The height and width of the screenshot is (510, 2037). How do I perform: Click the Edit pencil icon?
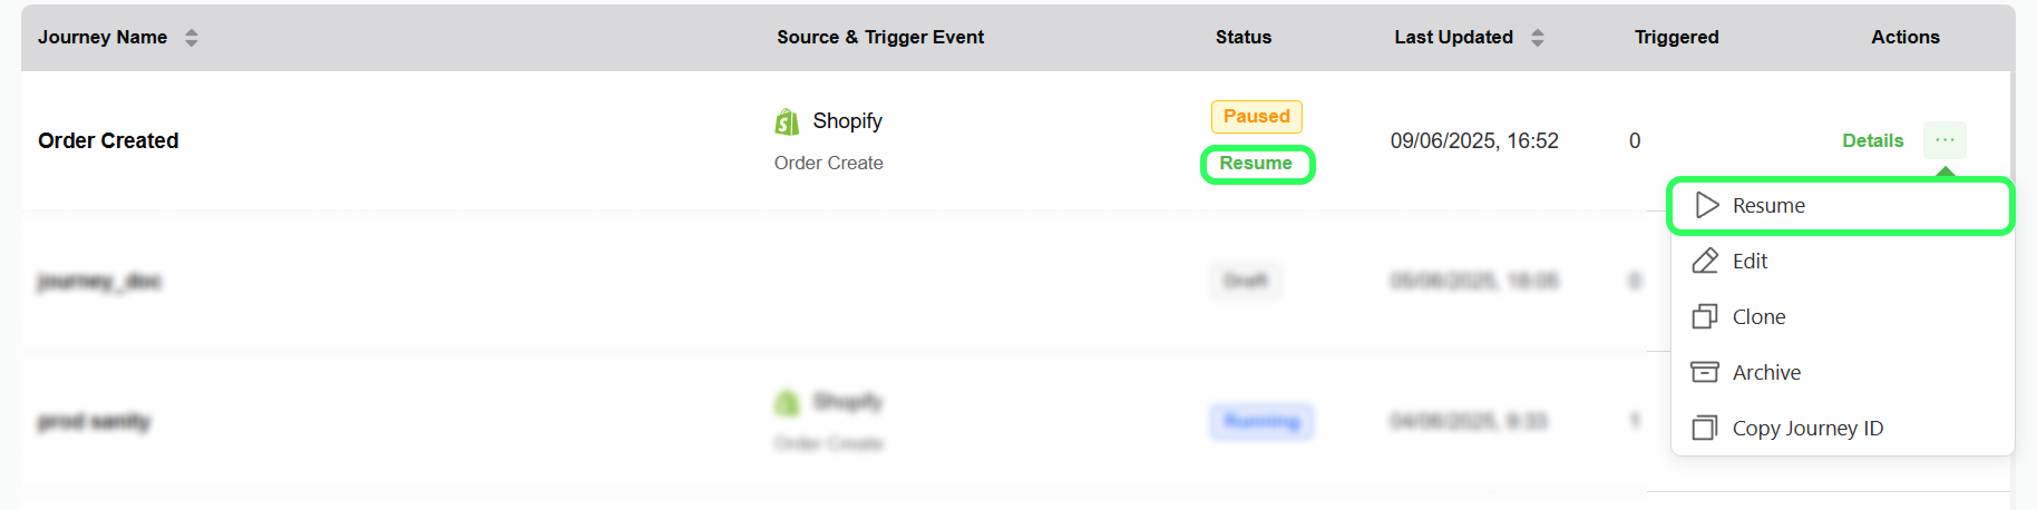pos(1705,261)
